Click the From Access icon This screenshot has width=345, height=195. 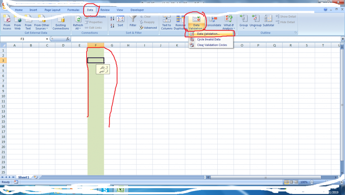click(x=7, y=22)
